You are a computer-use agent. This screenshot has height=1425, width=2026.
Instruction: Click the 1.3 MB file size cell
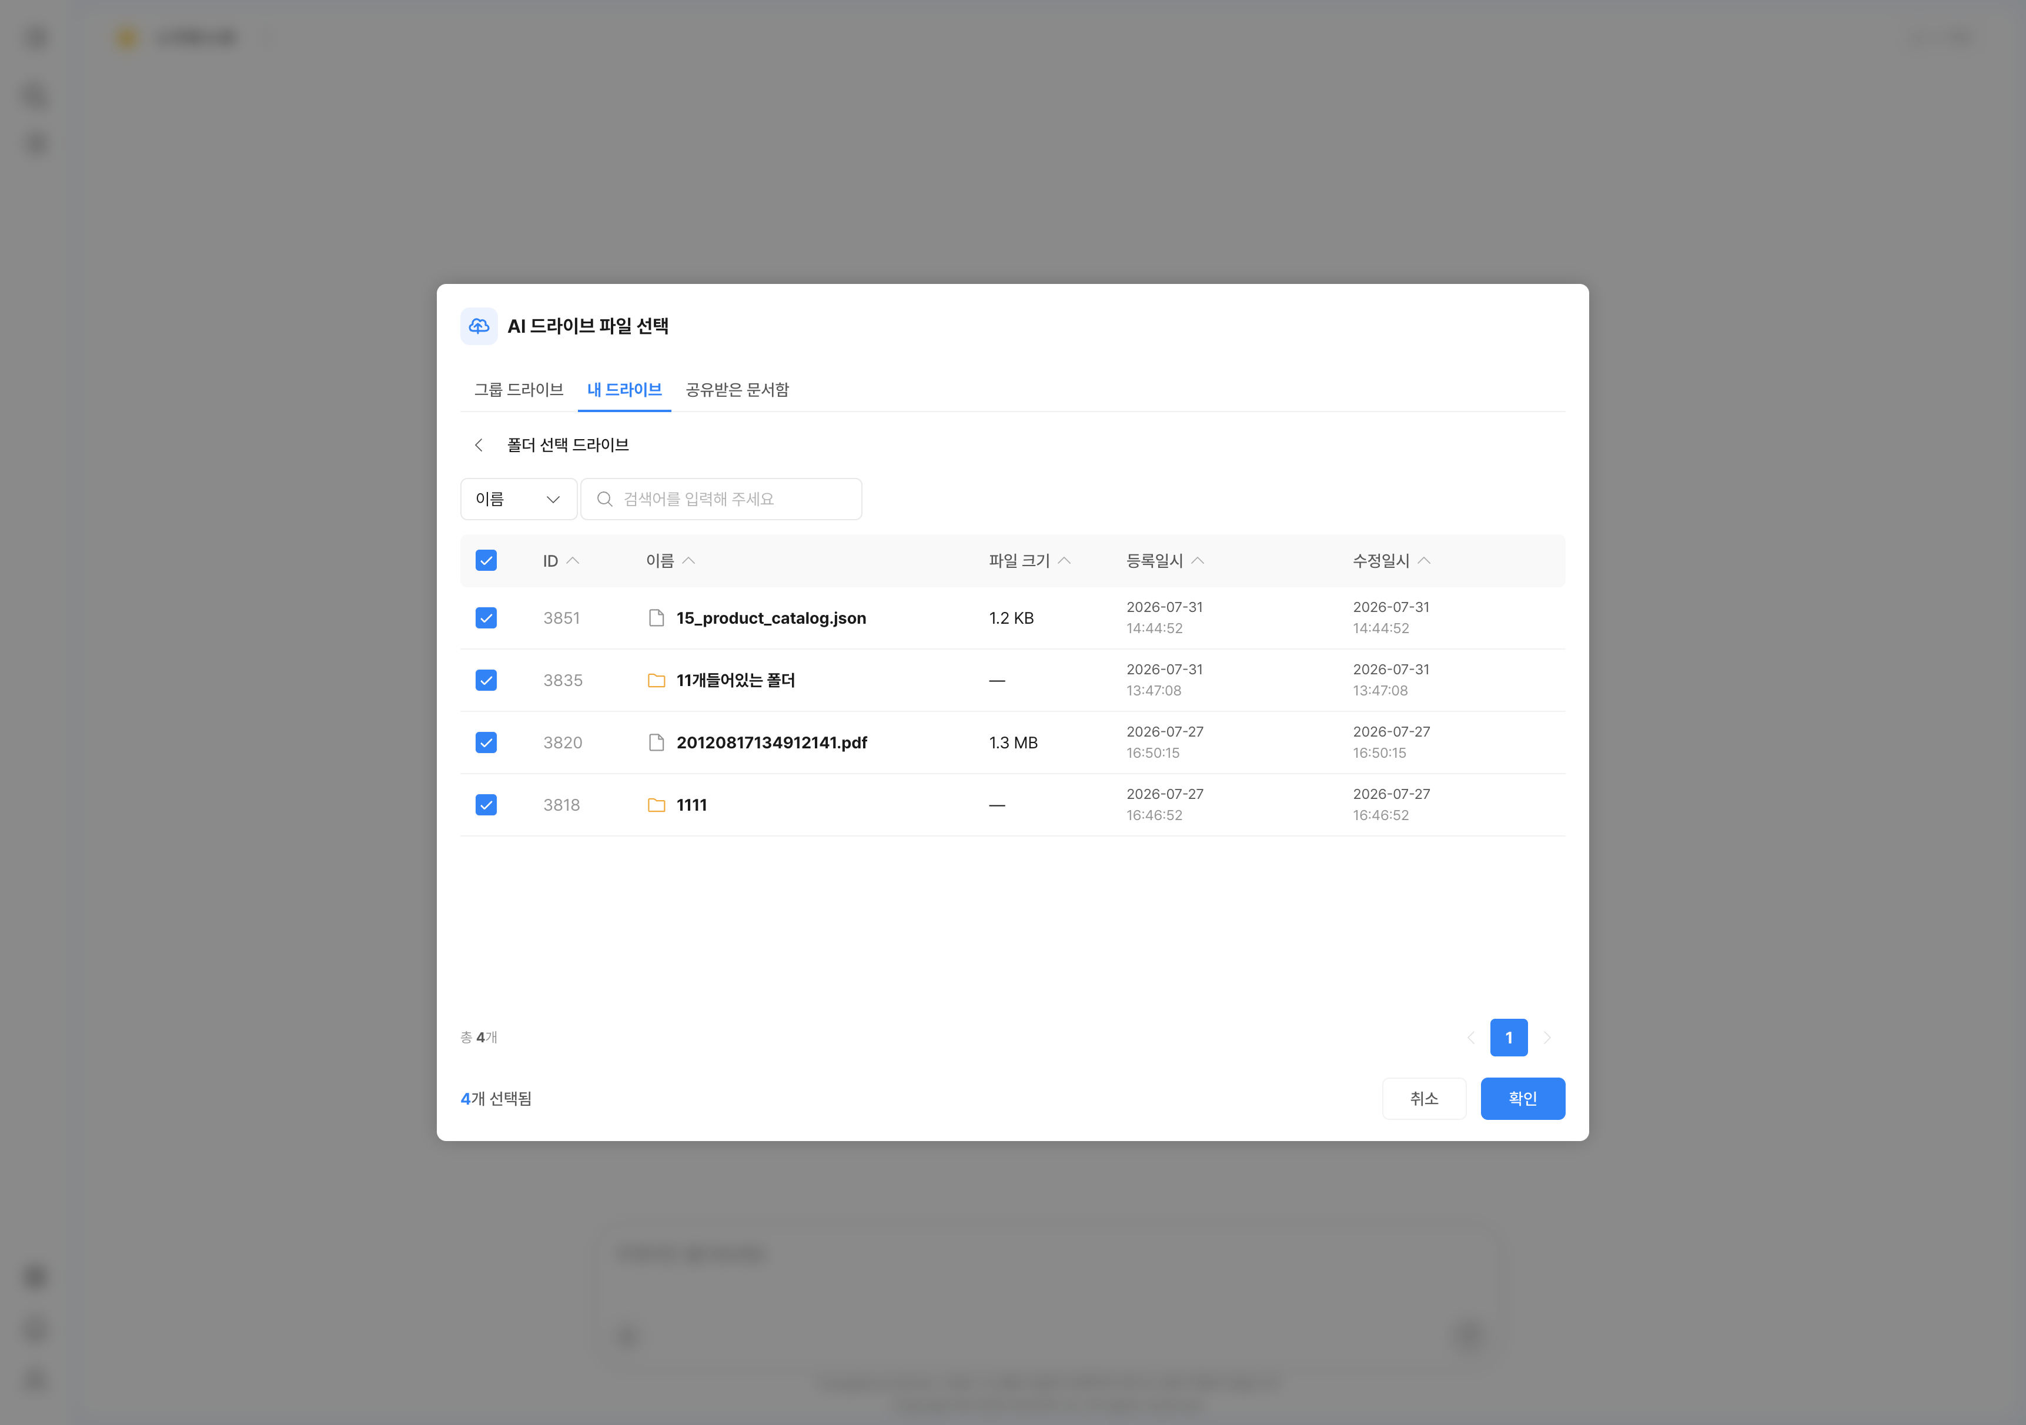(1013, 743)
